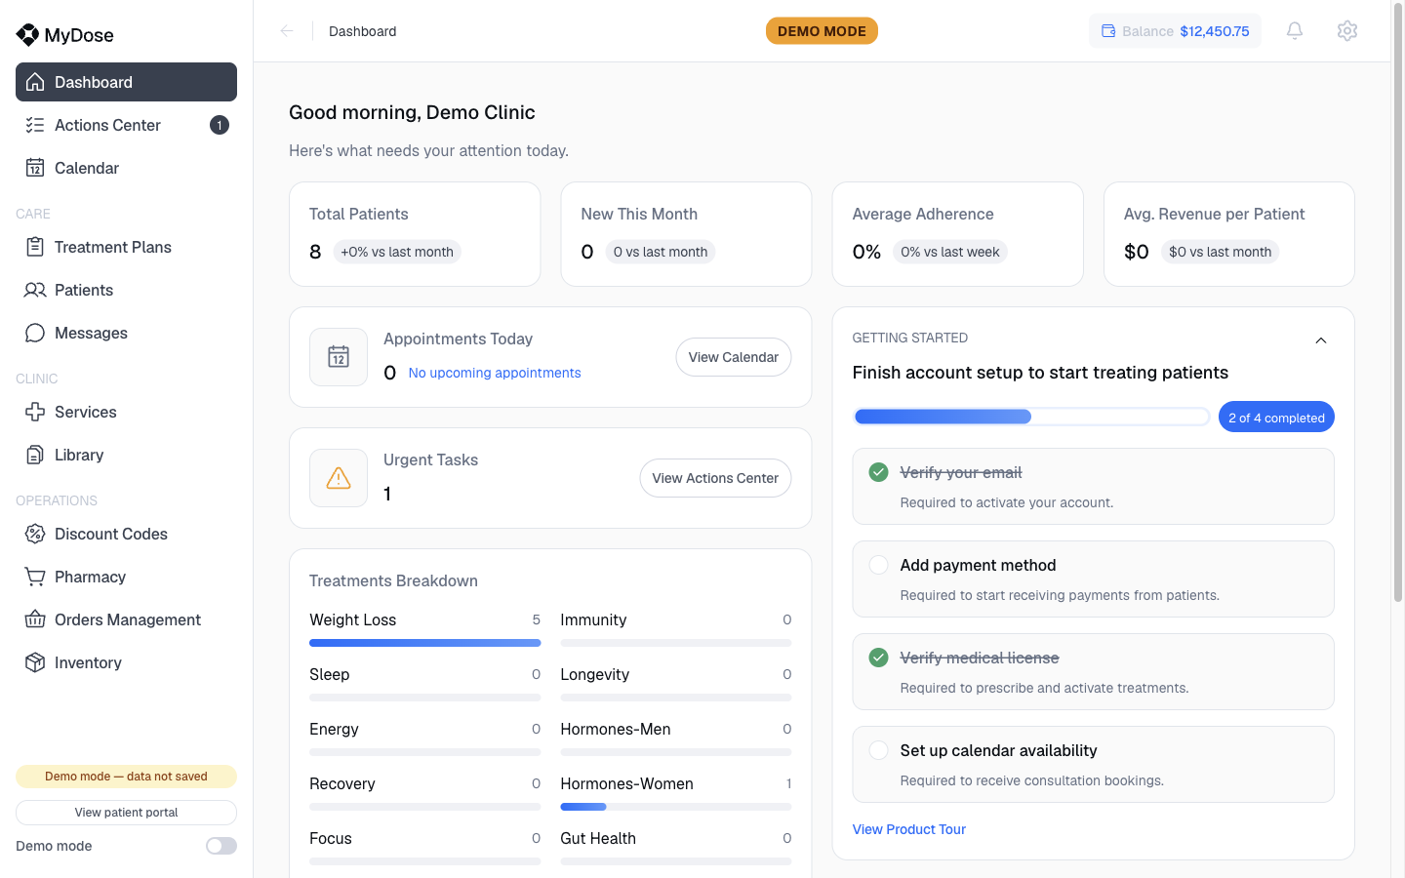Click the Weight Loss treatment bar
The image size is (1405, 878).
tap(424, 643)
